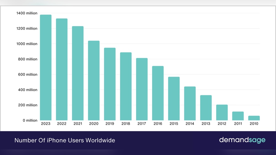276x155 pixels.
Task: Click the 2023 bar in chart
Action: (46, 67)
